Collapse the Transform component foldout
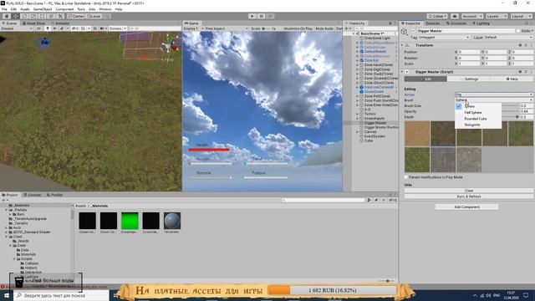This screenshot has width=535, height=301. pos(402,45)
